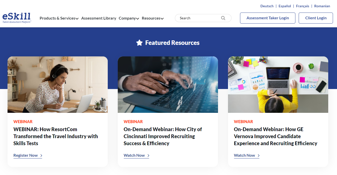Viewport: 337px width, 175px height.
Task: Click the search magnifier icon
Action: pyautogui.click(x=223, y=18)
